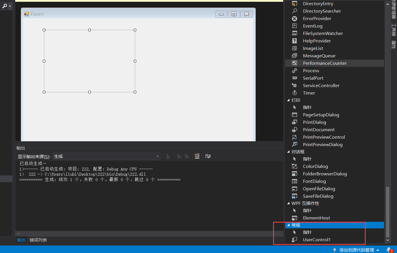Select the SaveFileDialog icon

294,196
